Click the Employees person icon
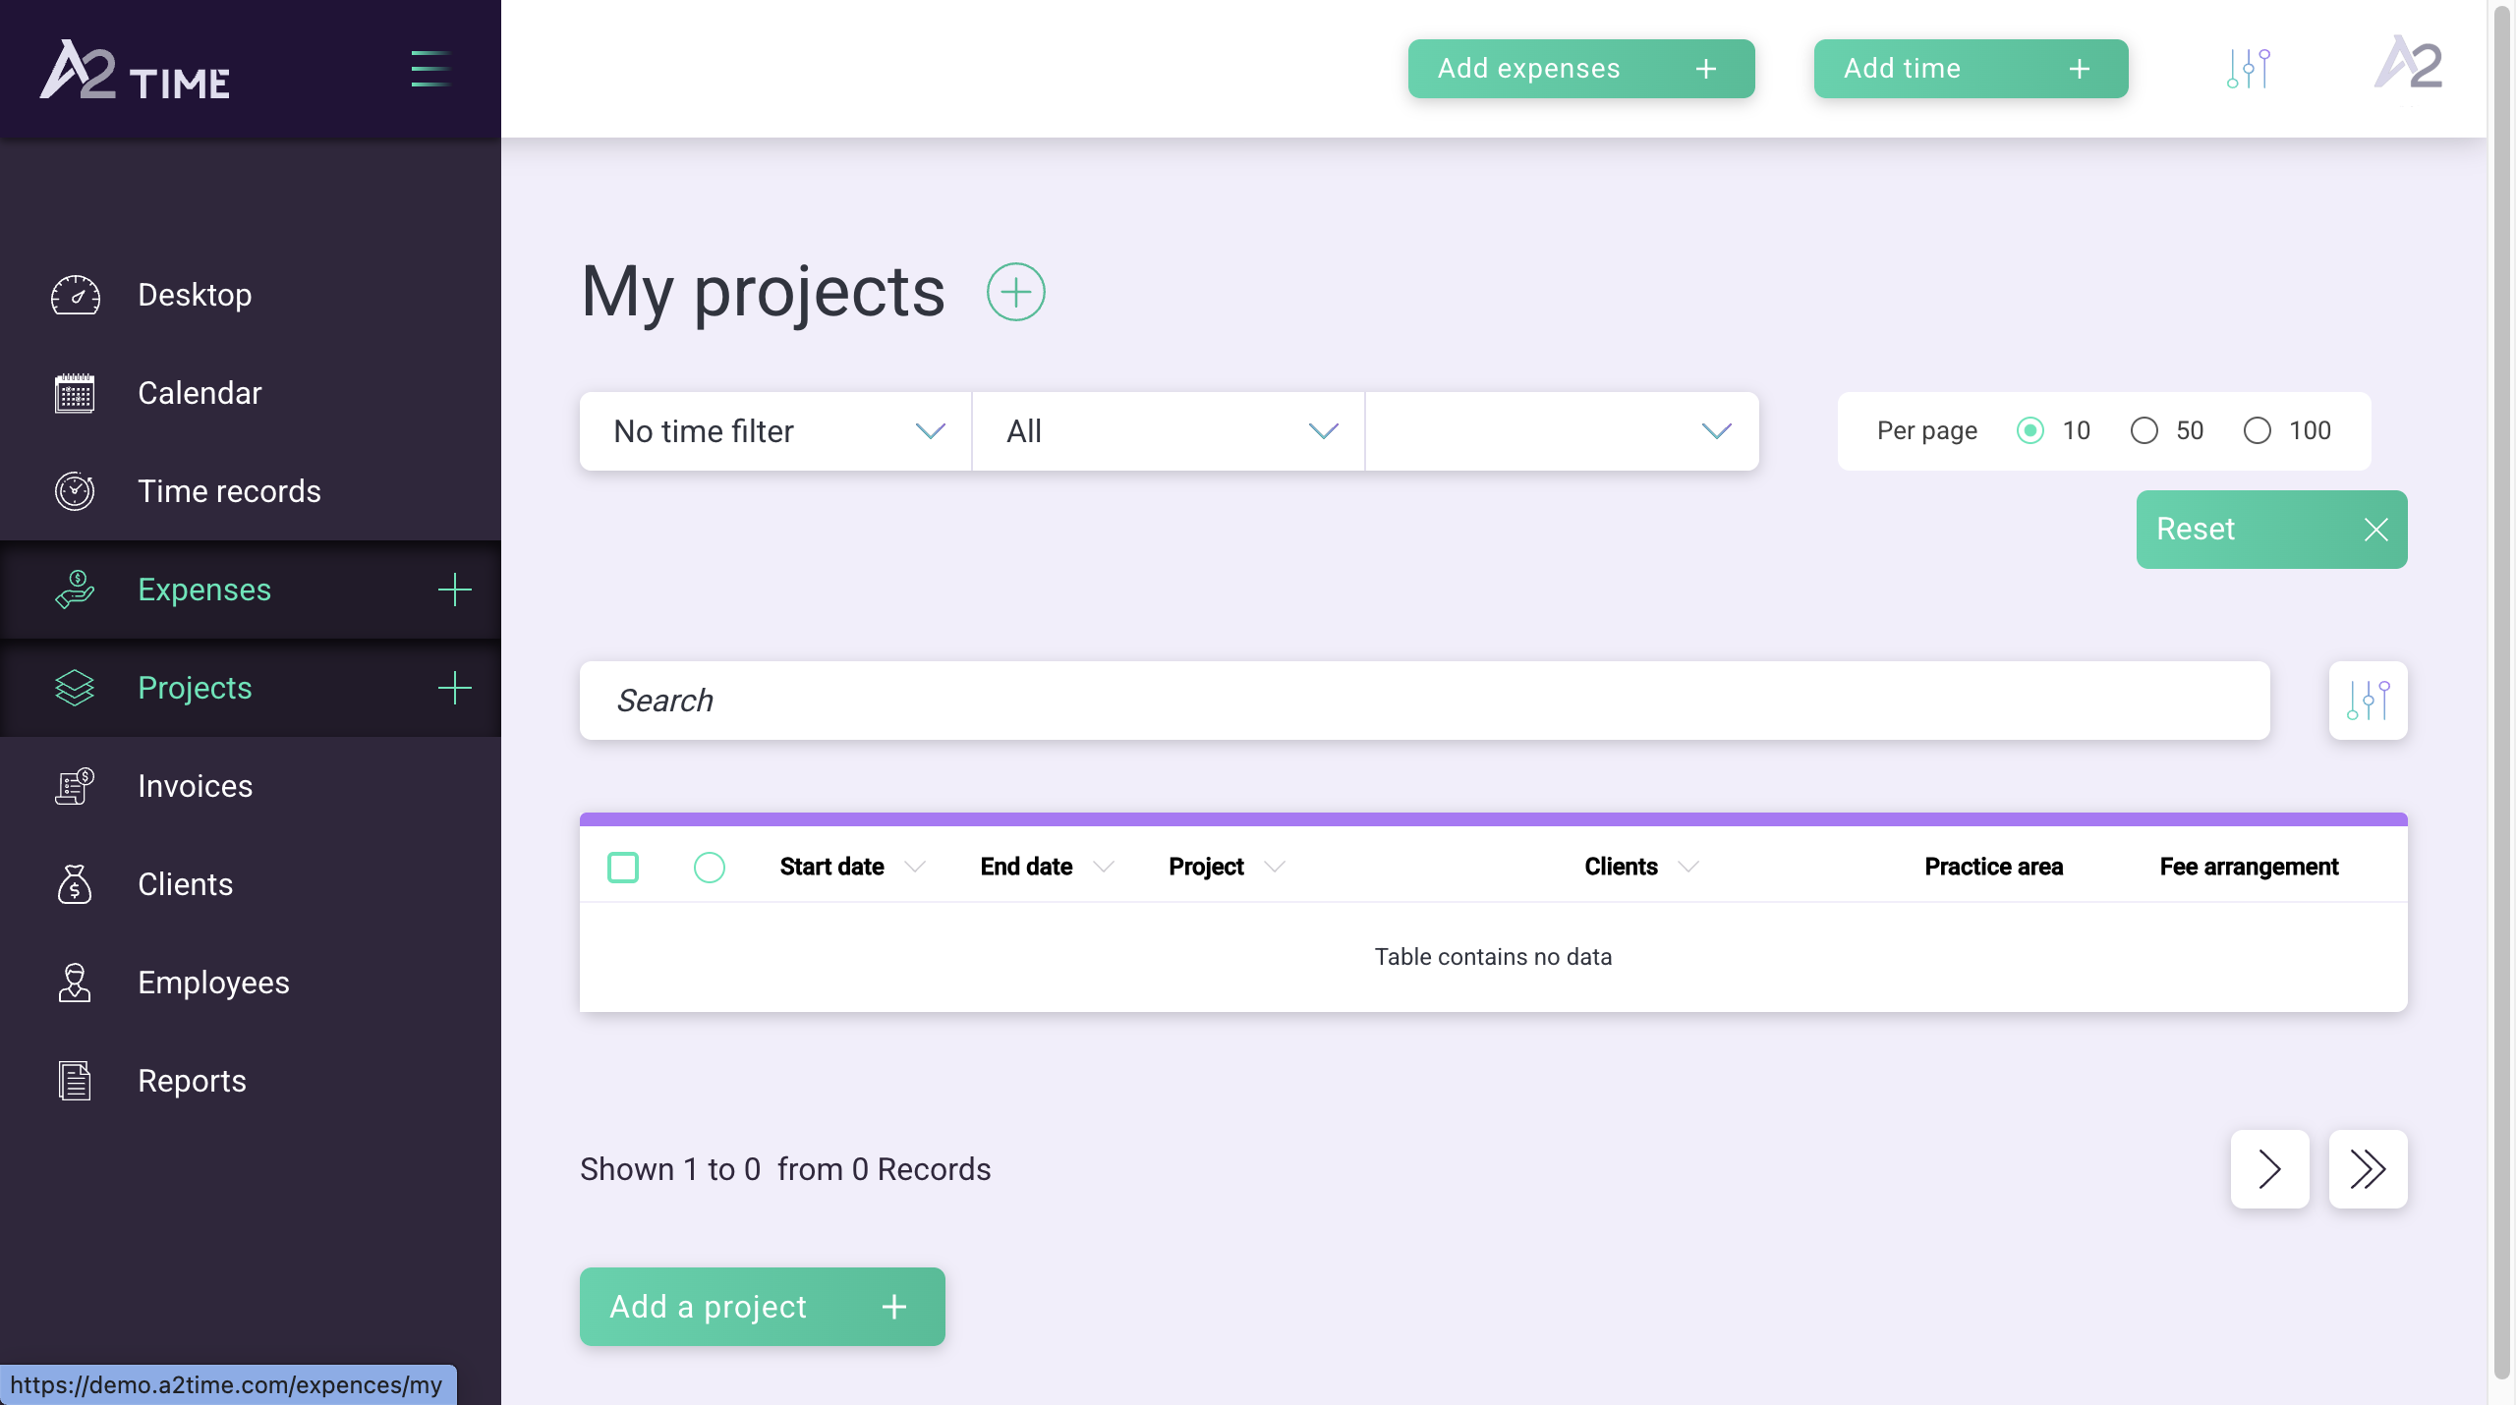This screenshot has width=2516, height=1405. 75,983
